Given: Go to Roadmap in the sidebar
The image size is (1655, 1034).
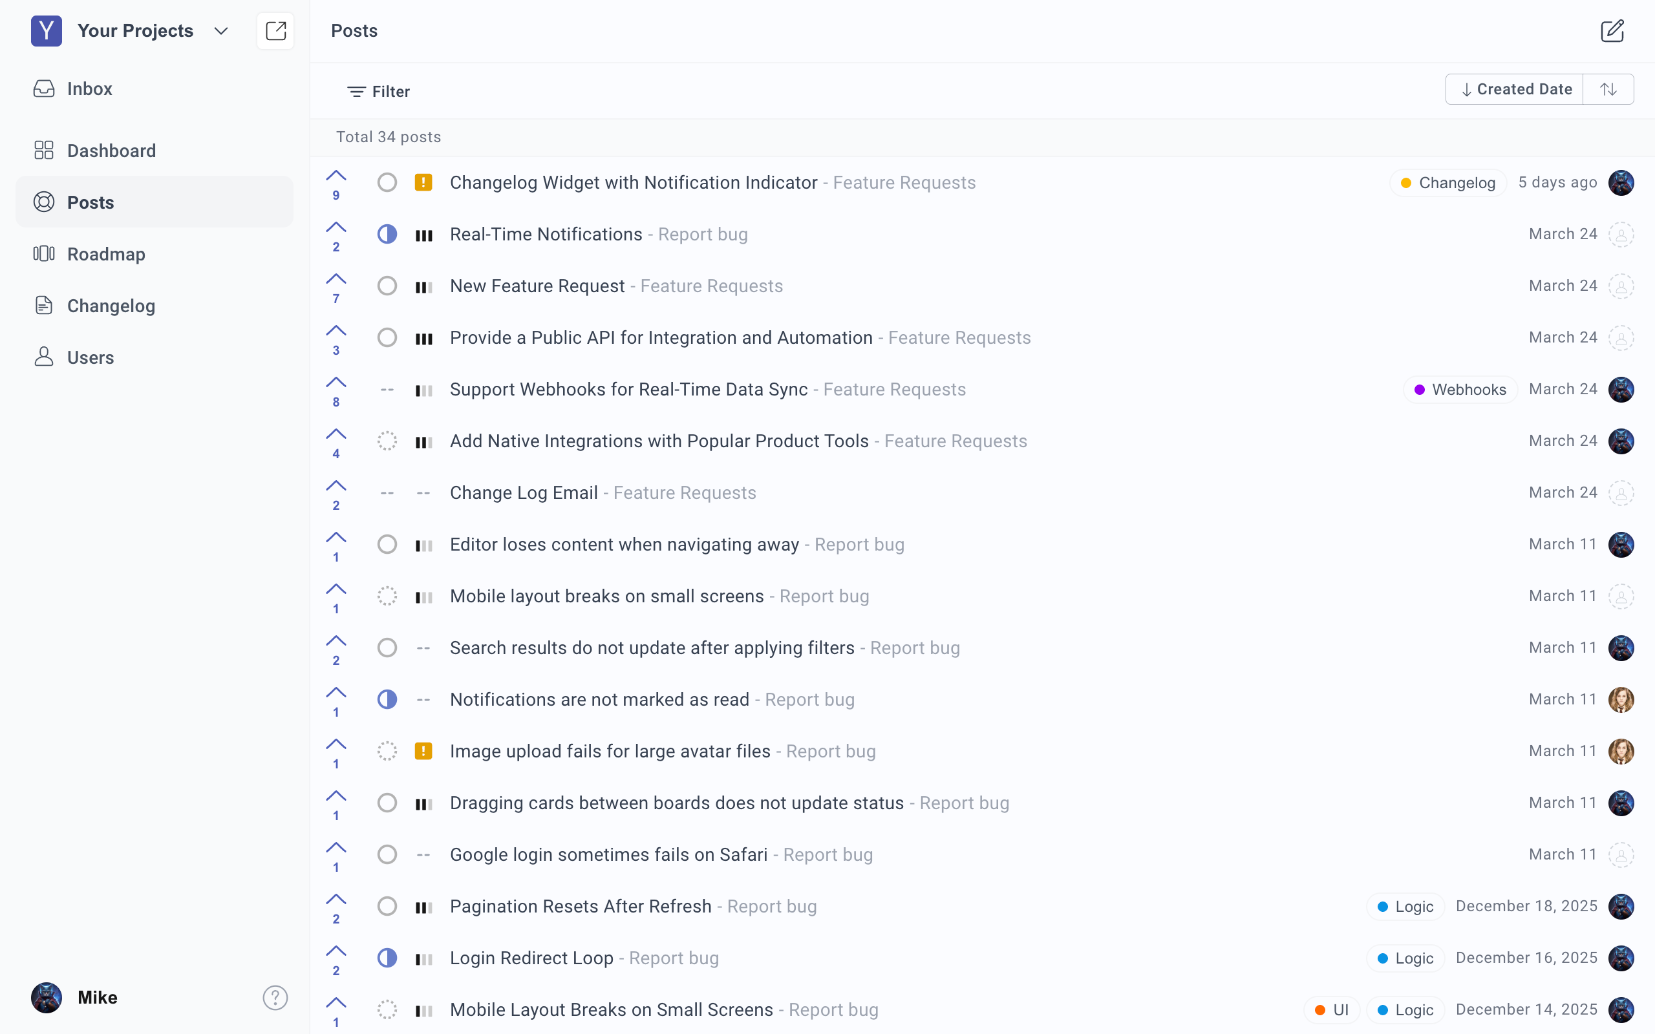Looking at the screenshot, I should [x=106, y=255].
